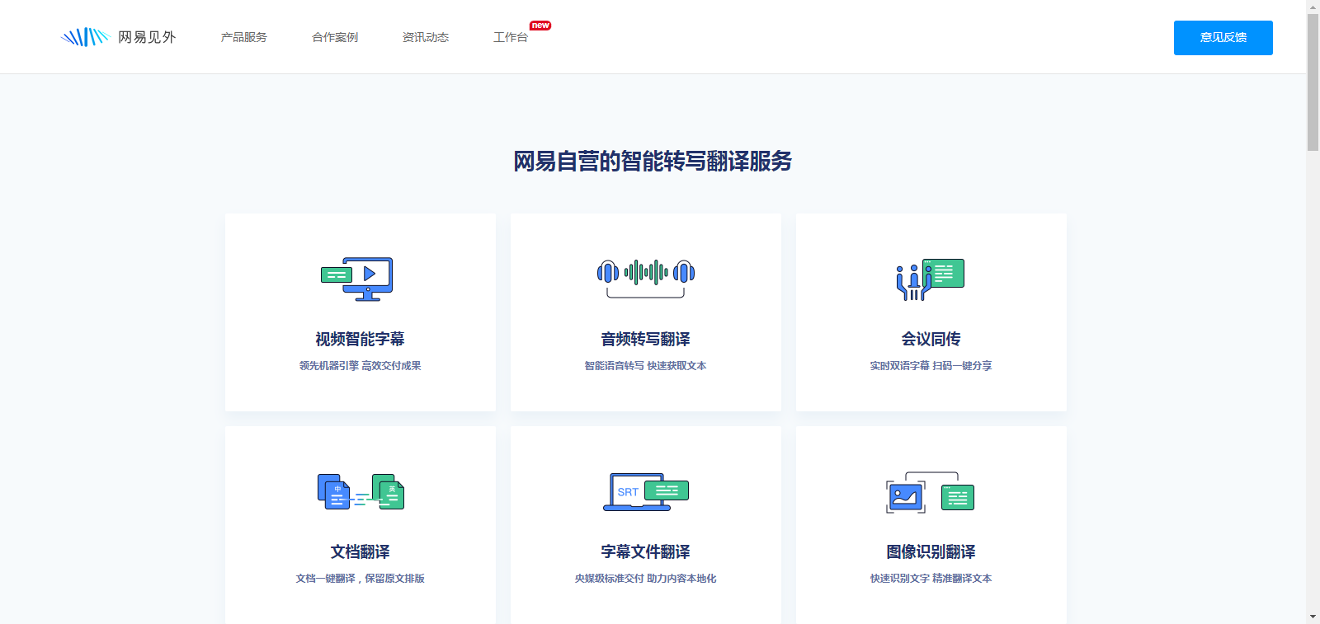Open the 工作台 menu item
1320x624 pixels.
[x=511, y=37]
